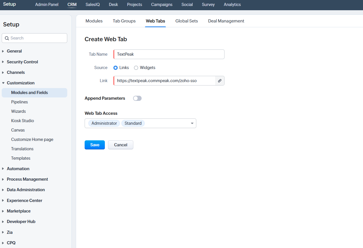Switch to the Global Sets tab
This screenshot has height=248, width=363.
[x=187, y=21]
